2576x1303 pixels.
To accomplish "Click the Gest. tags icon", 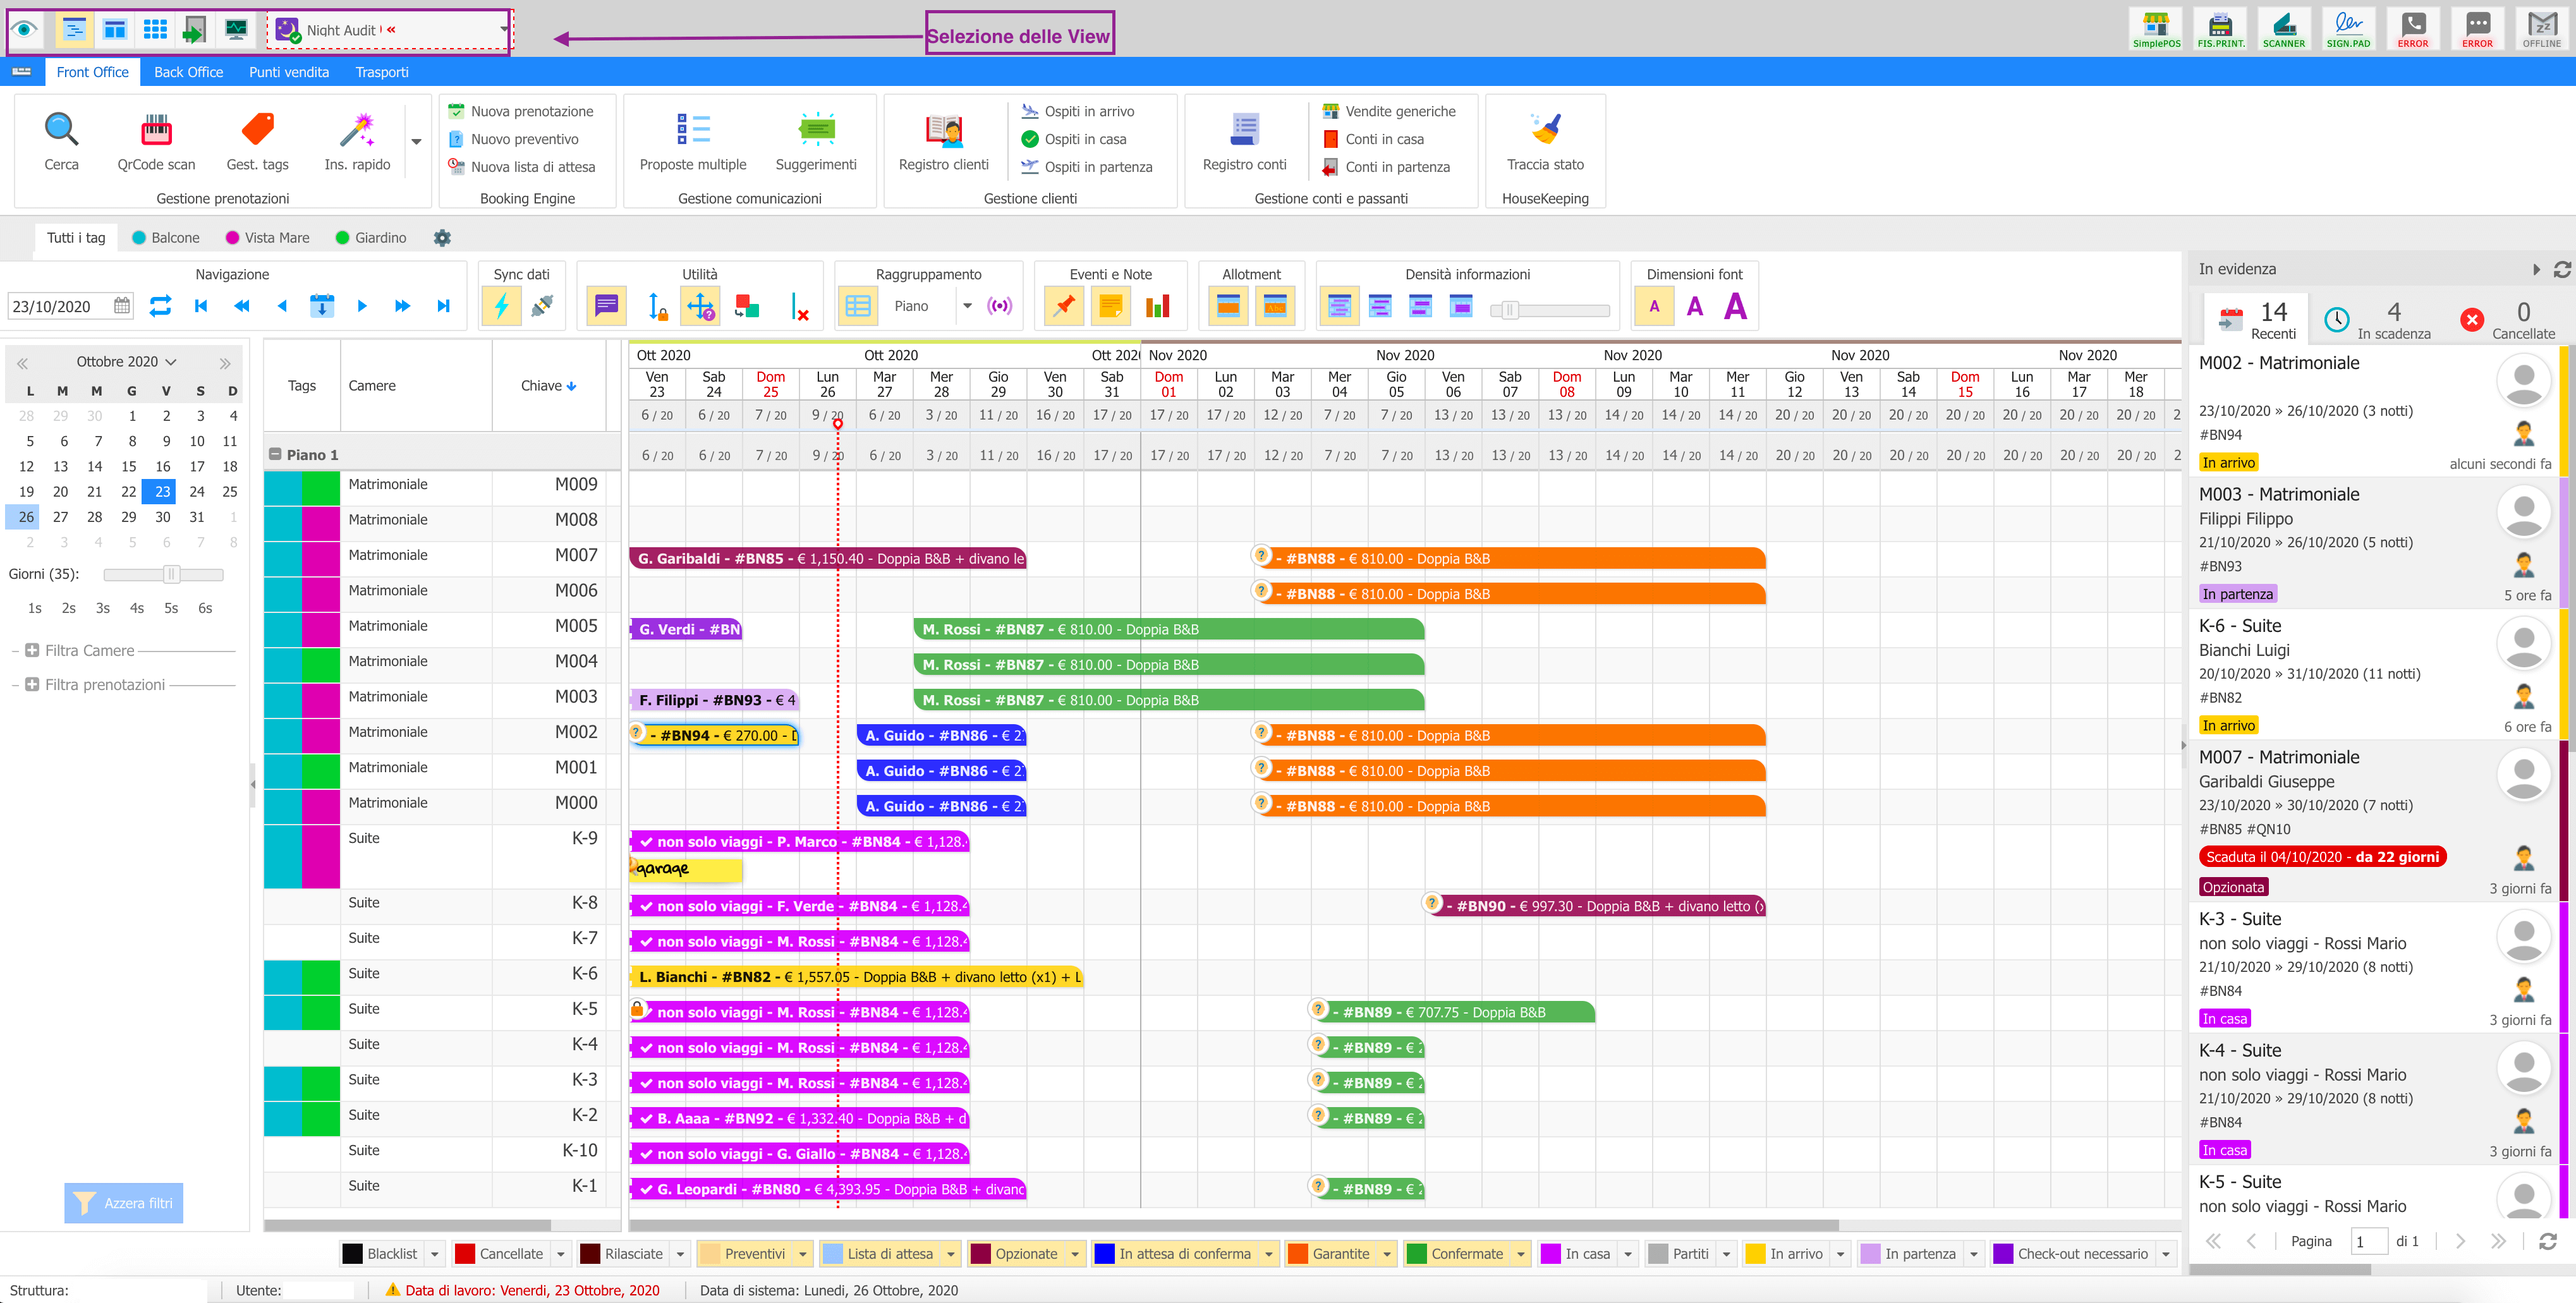I will pos(257,130).
